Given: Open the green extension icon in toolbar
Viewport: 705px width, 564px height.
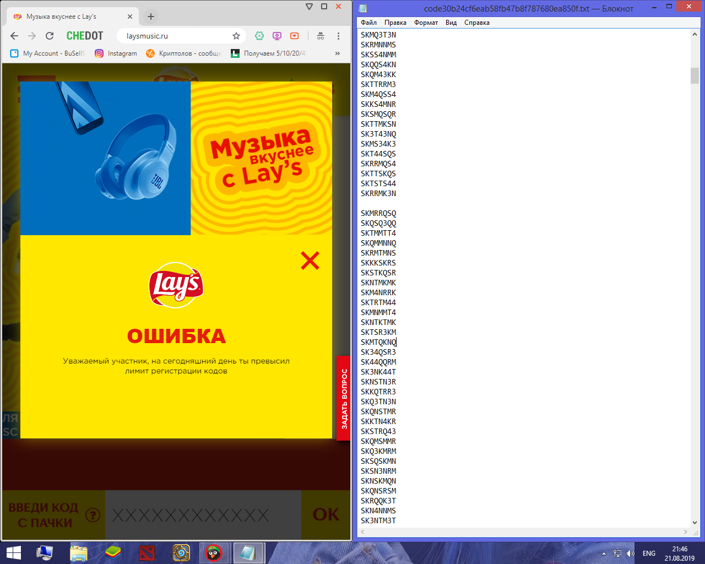Looking at the screenshot, I should pyautogui.click(x=259, y=36).
